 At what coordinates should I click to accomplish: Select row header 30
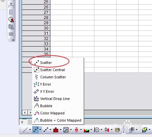pyautogui.click(x=36, y=28)
